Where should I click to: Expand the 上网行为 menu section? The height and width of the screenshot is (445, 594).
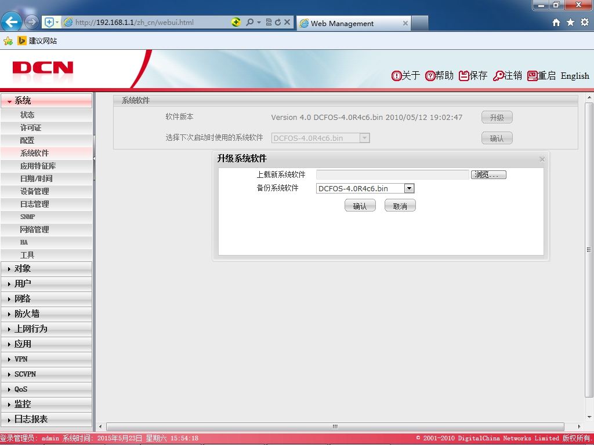[46, 329]
